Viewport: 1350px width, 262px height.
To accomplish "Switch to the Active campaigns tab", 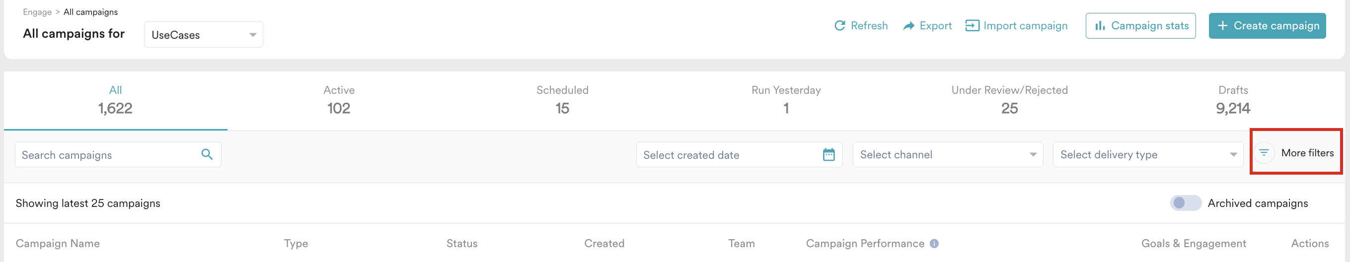I will click(339, 100).
